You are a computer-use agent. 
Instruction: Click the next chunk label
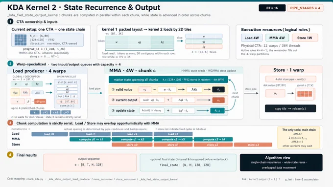click(x=235, y=95)
